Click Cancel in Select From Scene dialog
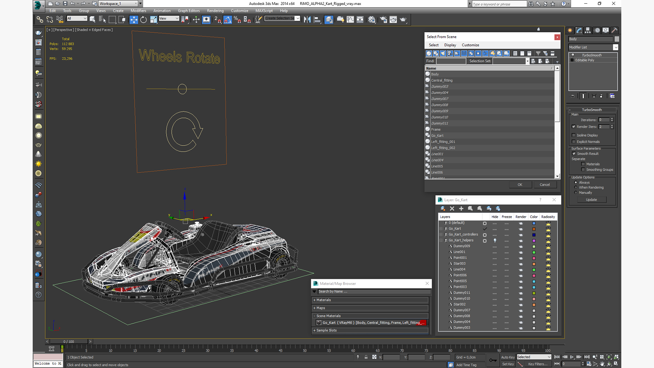The width and height of the screenshot is (654, 368). tap(545, 185)
